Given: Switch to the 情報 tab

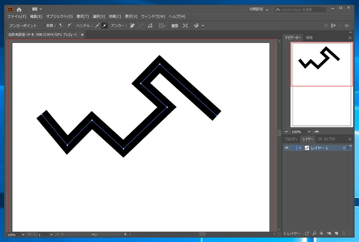Looking at the screenshot, I should [x=309, y=37].
